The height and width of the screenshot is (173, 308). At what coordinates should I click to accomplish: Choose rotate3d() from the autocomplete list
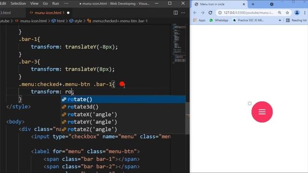[123, 107]
